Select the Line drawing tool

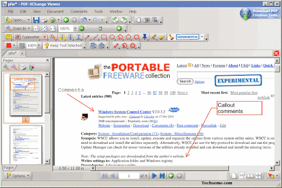(x=95, y=37)
